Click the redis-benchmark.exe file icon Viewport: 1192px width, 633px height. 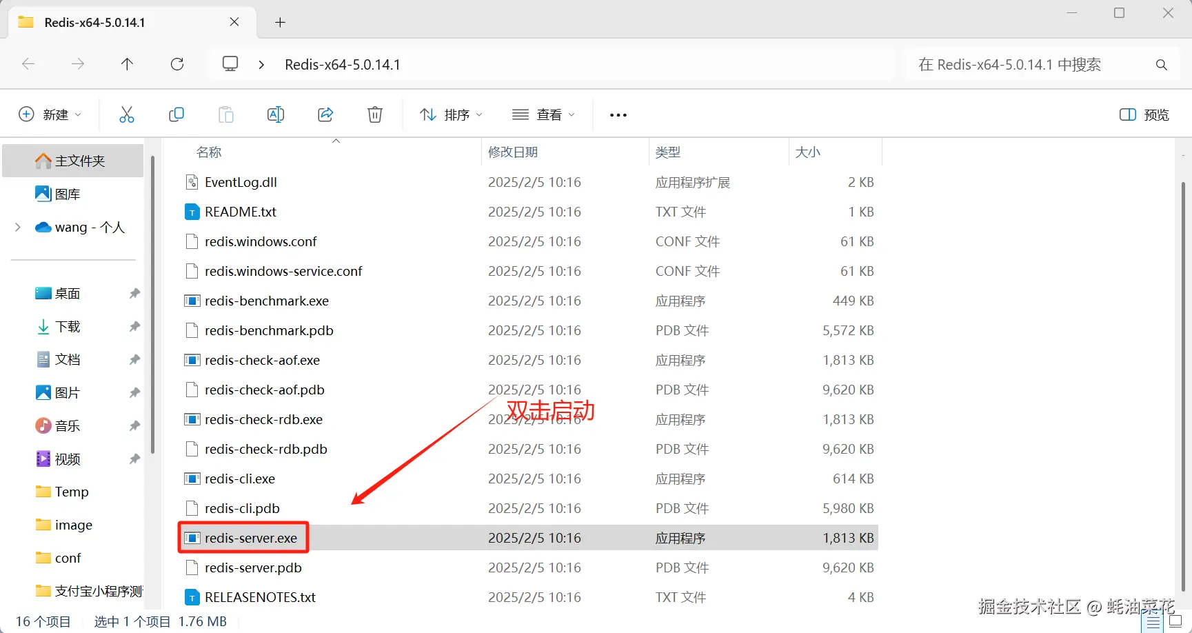click(x=192, y=301)
